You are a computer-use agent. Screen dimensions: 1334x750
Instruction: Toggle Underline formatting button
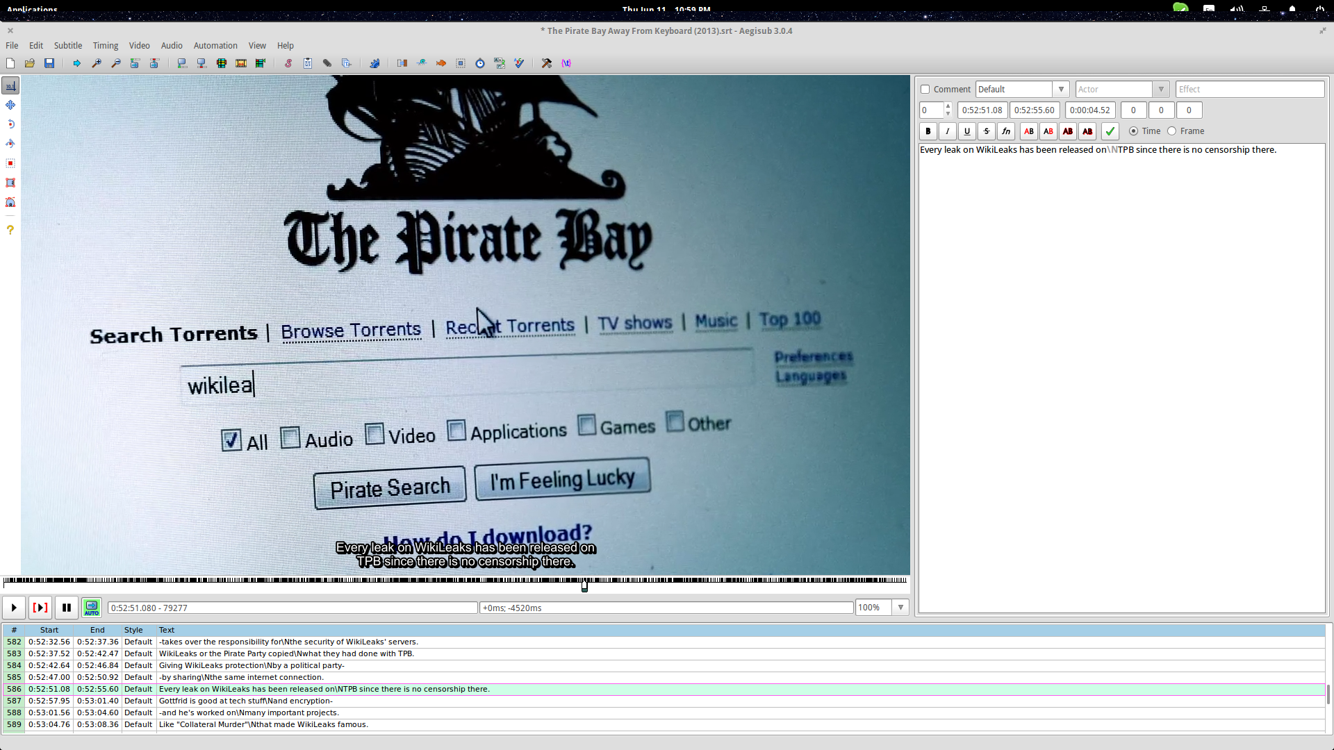point(966,131)
